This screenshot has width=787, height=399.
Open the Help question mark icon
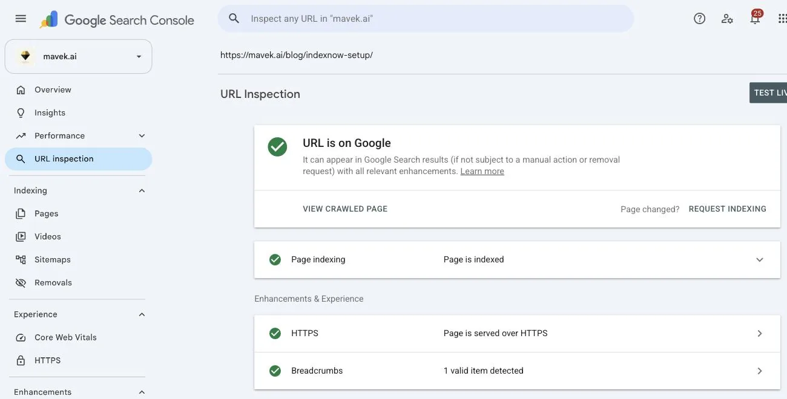[x=699, y=19]
